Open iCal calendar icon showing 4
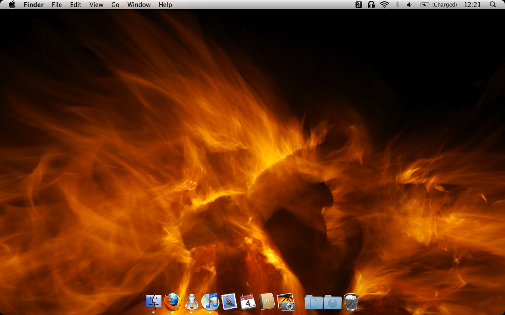This screenshot has height=315, width=505. tap(248, 301)
